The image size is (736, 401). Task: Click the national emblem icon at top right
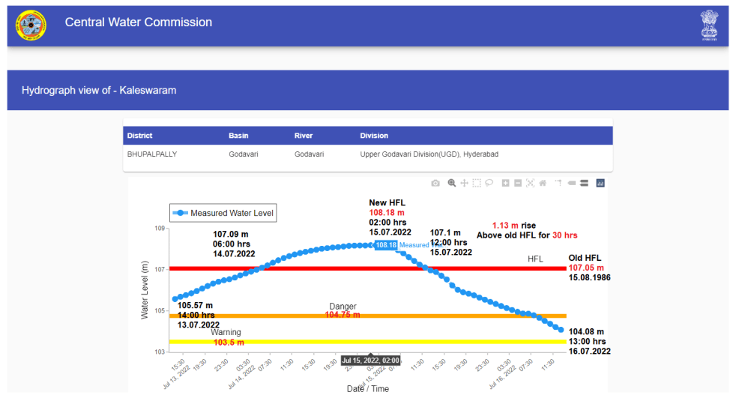(x=708, y=25)
